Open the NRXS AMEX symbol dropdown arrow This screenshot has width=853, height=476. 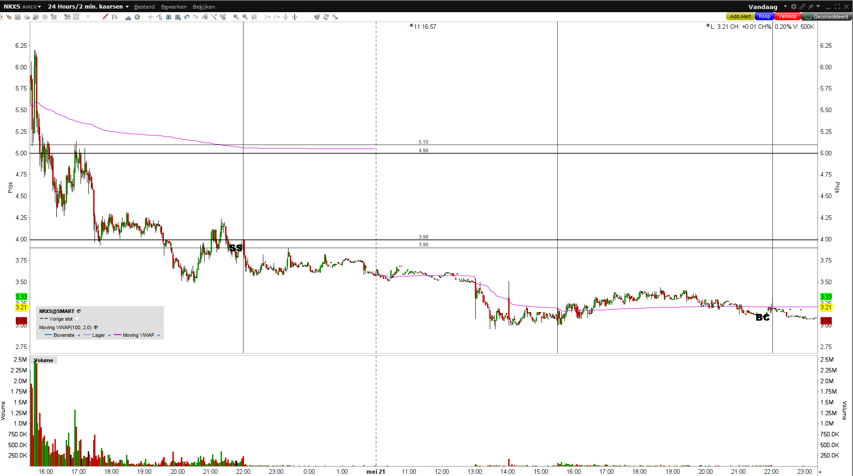[40, 7]
